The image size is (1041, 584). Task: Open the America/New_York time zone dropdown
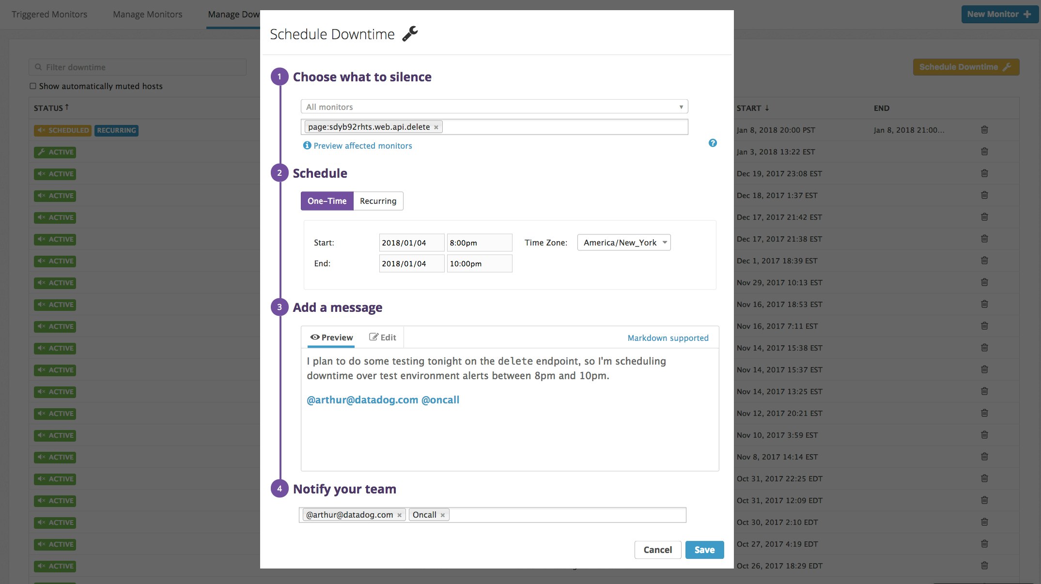pos(623,242)
